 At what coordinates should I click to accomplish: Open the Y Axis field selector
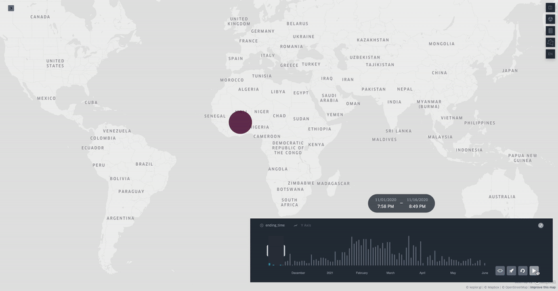tap(303, 225)
